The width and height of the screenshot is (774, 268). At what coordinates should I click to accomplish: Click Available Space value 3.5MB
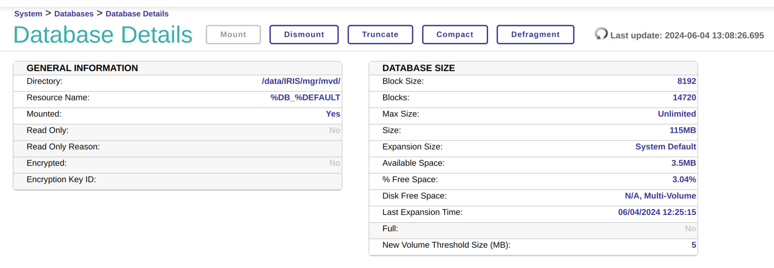[x=683, y=163]
